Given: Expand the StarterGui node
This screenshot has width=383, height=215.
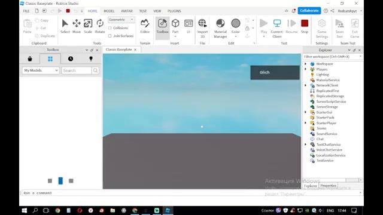Looking at the screenshot, I should point(305,112).
